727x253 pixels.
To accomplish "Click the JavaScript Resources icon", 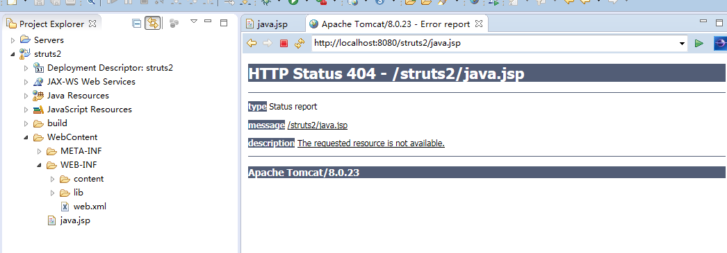I will pyautogui.click(x=38, y=110).
